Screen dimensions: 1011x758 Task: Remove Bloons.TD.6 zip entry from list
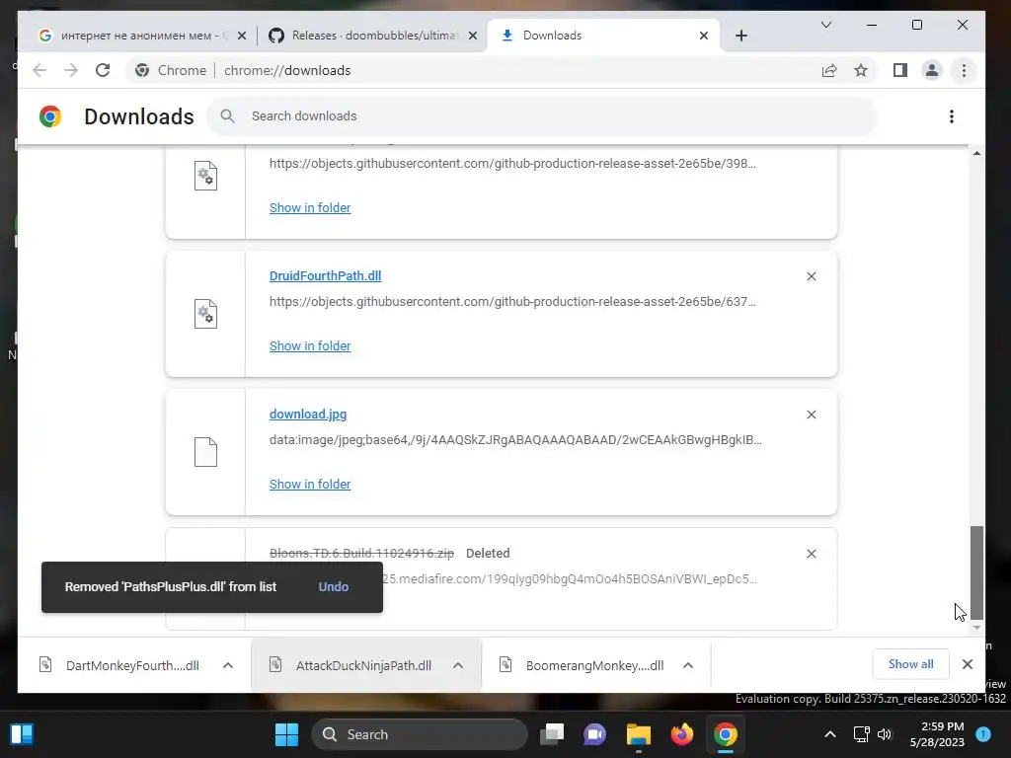tap(812, 554)
